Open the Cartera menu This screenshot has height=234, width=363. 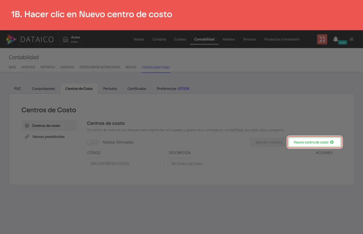coord(180,39)
